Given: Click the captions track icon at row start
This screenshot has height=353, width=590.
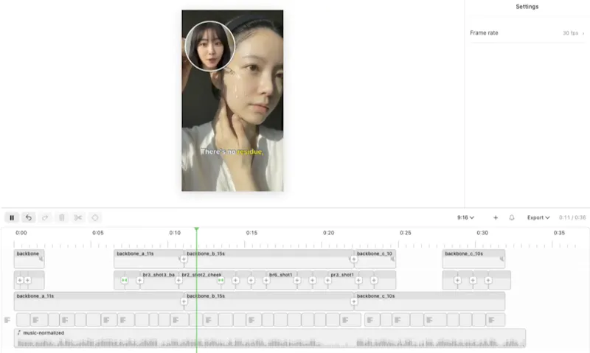Looking at the screenshot, I should click(x=7, y=320).
